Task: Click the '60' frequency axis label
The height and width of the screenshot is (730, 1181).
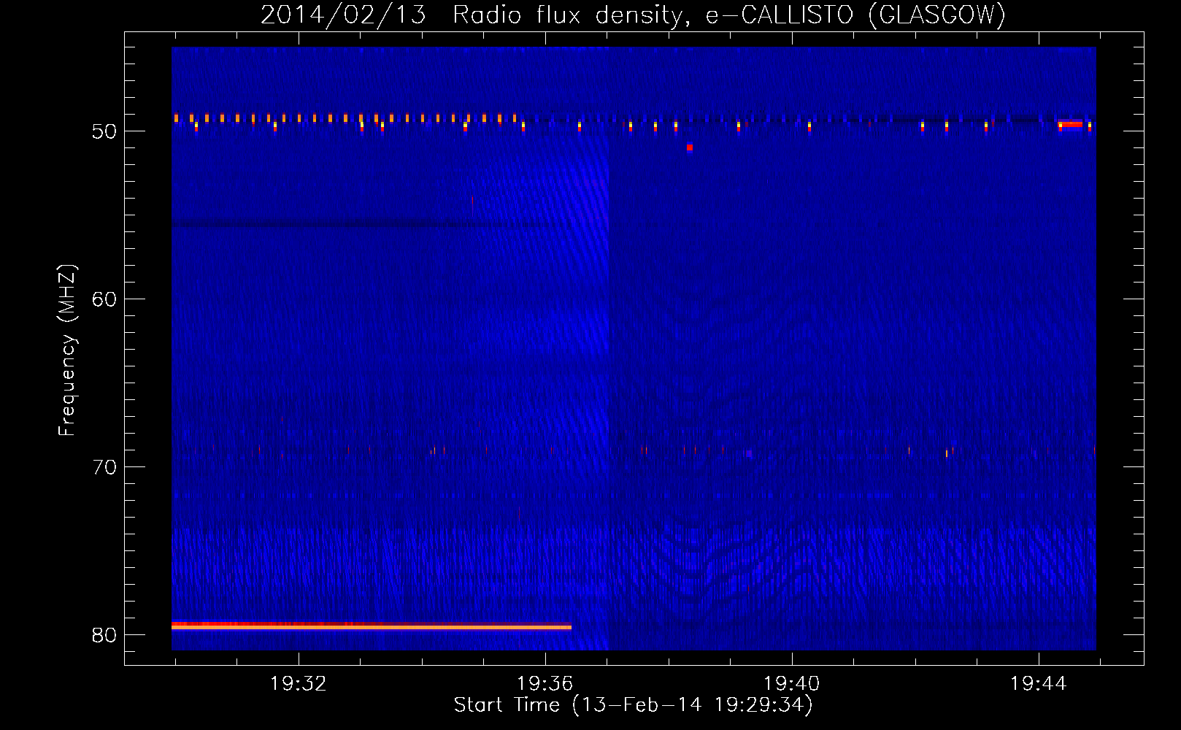Action: coord(104,299)
